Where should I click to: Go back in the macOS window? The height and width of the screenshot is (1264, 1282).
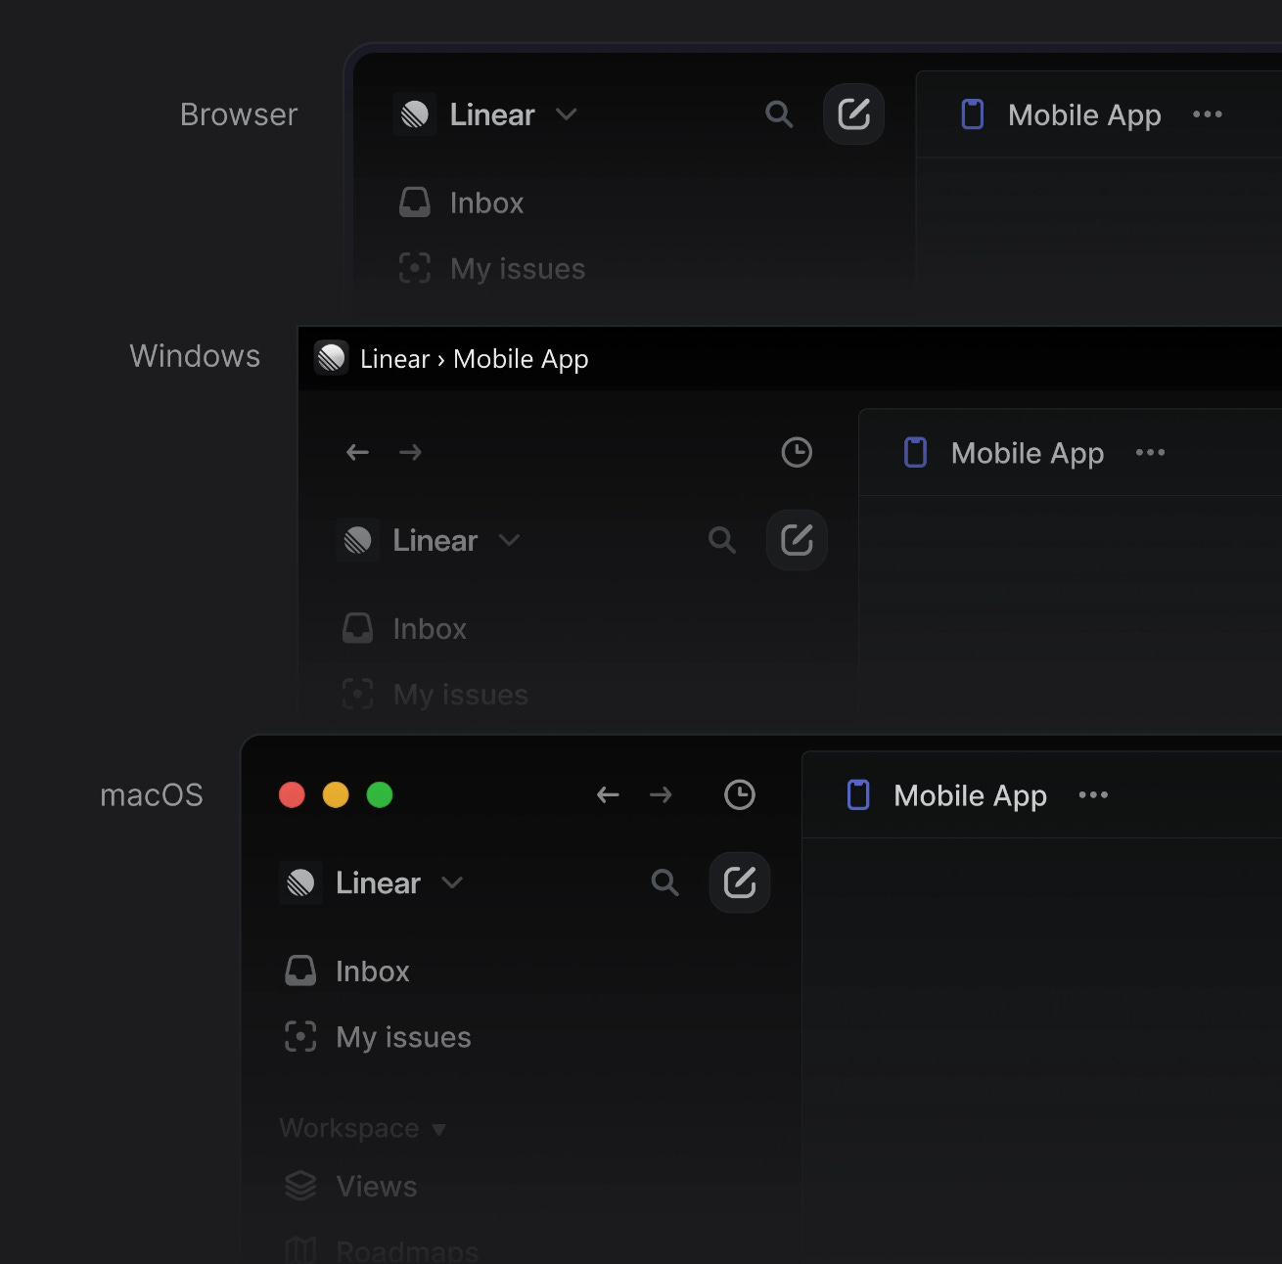tap(609, 794)
